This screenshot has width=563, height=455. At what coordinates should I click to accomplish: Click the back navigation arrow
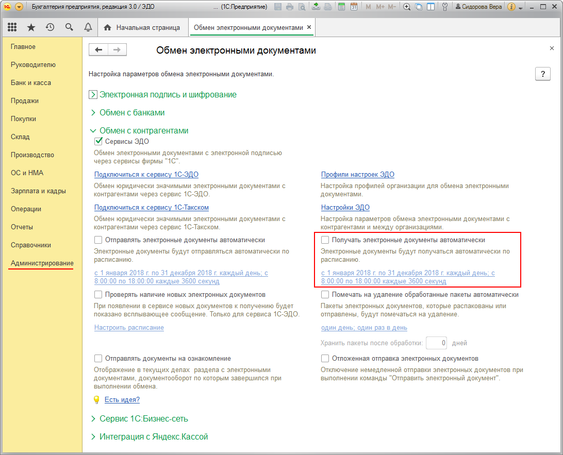click(98, 50)
